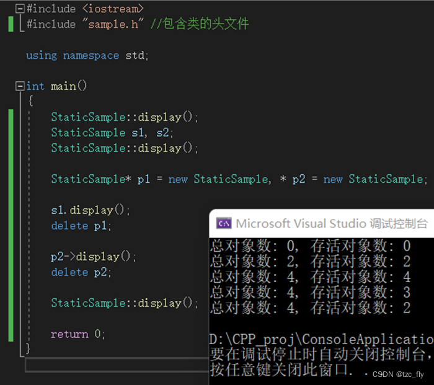Click the s1.display() call
Screen dimensions: 434x385
click(x=91, y=210)
